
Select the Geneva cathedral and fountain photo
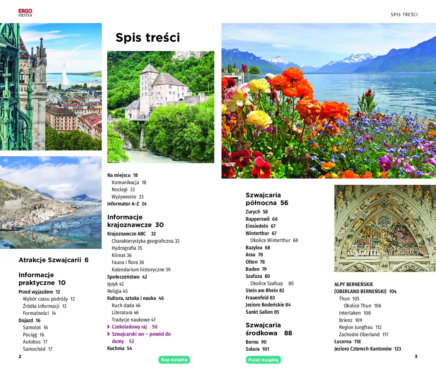pyautogui.click(x=51, y=87)
